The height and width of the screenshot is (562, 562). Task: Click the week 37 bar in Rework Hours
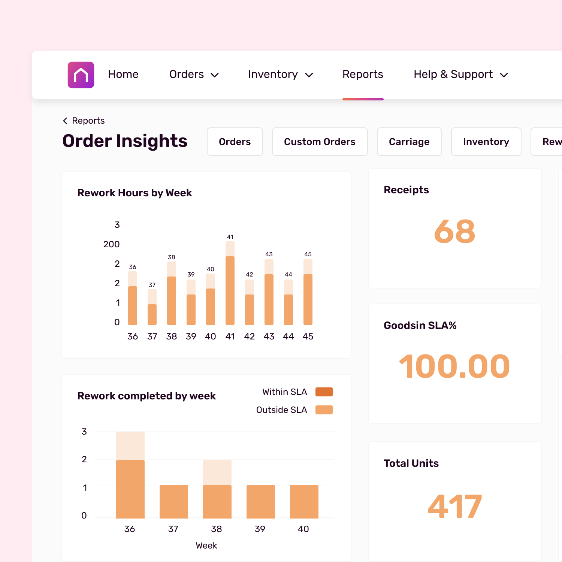pos(152,307)
